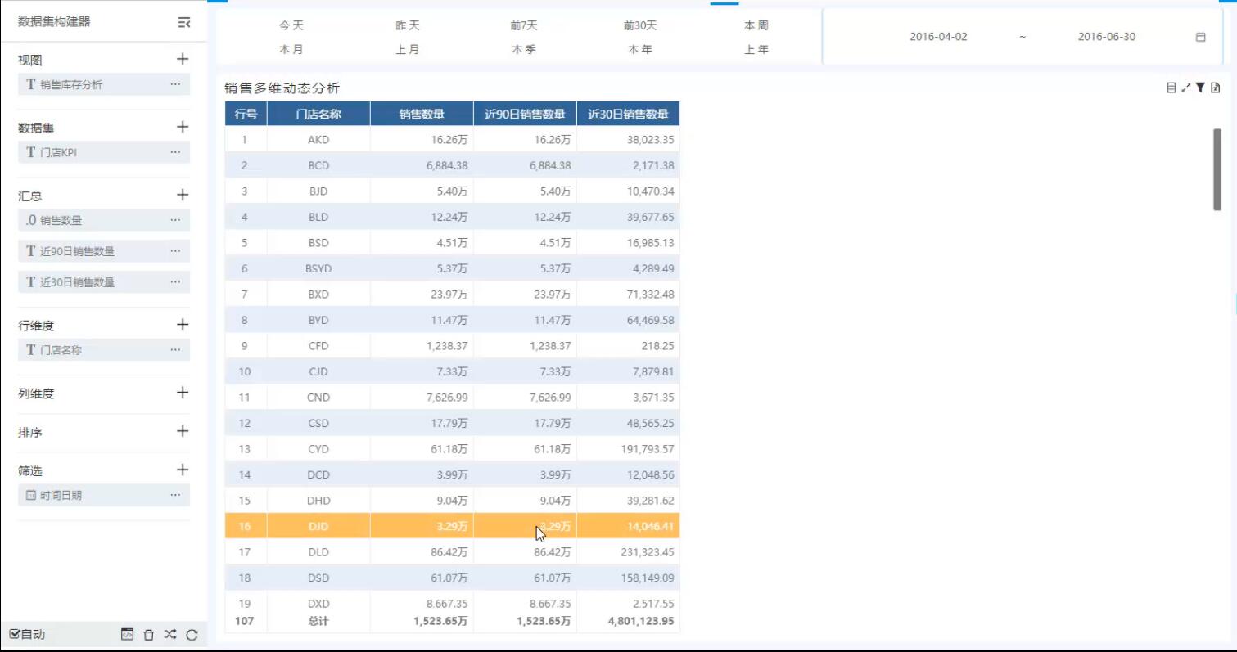Viewport: 1237px width, 652px height.
Task: Click the trash delete icon in bottom bar
Action: click(x=148, y=635)
